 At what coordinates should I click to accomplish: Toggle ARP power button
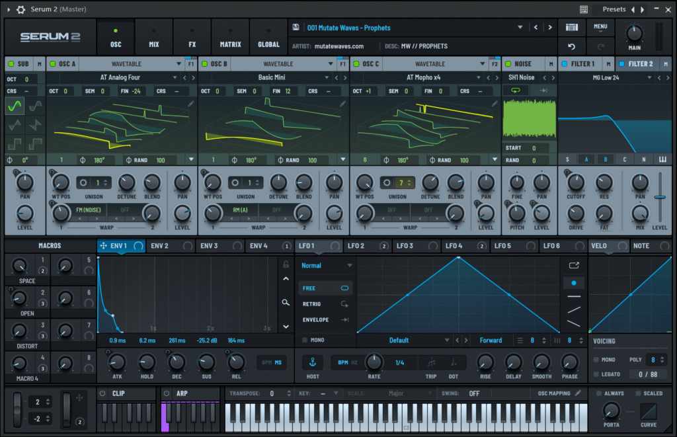point(167,393)
